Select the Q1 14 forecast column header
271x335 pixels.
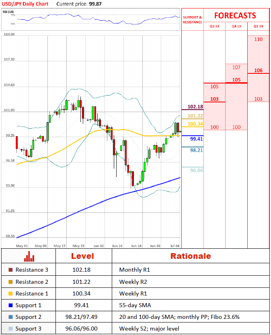tap(258, 26)
